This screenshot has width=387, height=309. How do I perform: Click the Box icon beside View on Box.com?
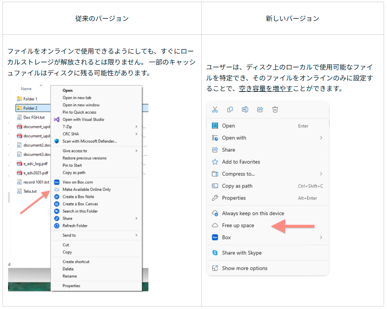(57, 182)
